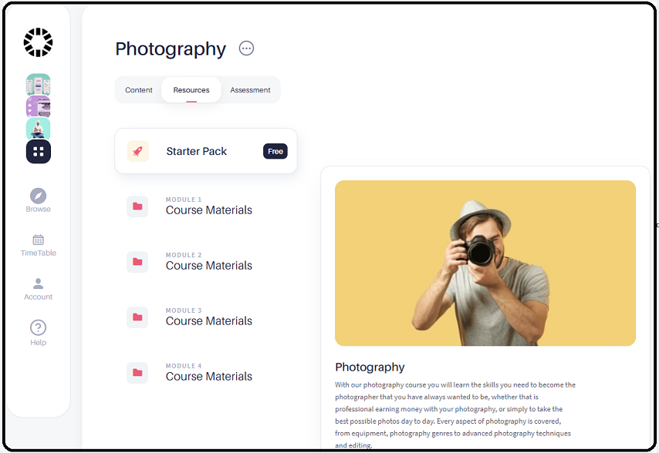Open the Starter Pack card title
Viewport: 659px width, 453px height.
point(196,151)
